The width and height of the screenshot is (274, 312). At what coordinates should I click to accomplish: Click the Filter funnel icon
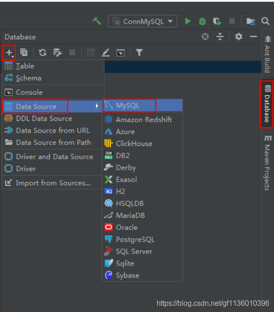139,53
